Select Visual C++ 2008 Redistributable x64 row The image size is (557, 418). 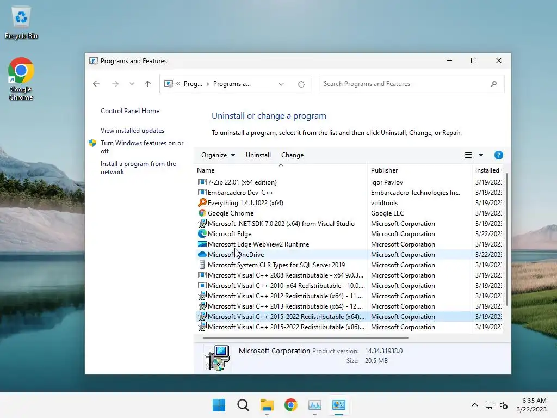pyautogui.click(x=349, y=275)
